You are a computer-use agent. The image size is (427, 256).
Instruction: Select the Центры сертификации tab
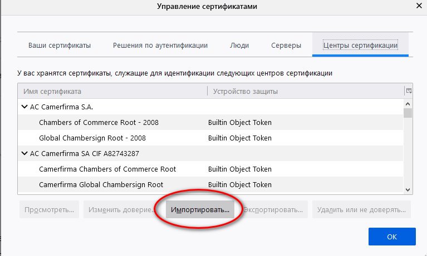361,46
